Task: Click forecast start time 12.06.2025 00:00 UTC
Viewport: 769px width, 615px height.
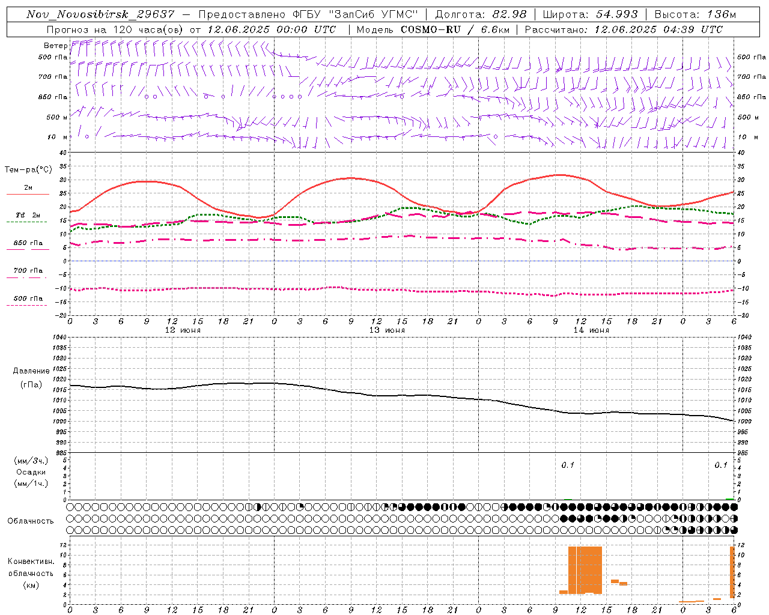Action: pos(272,29)
